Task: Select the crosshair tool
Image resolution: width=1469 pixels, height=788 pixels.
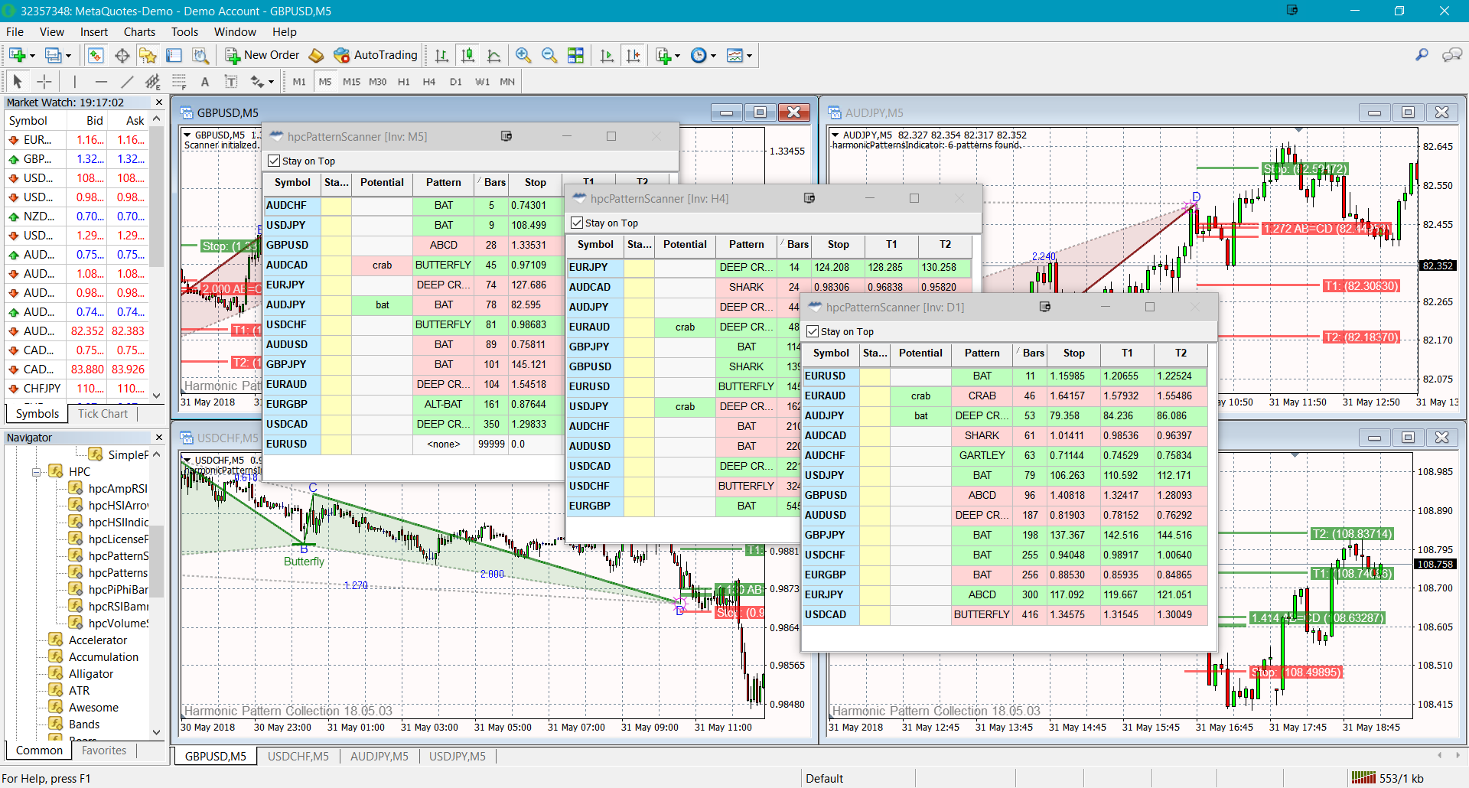Action: click(x=44, y=81)
